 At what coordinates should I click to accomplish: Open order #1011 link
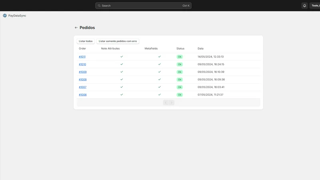tap(82, 57)
